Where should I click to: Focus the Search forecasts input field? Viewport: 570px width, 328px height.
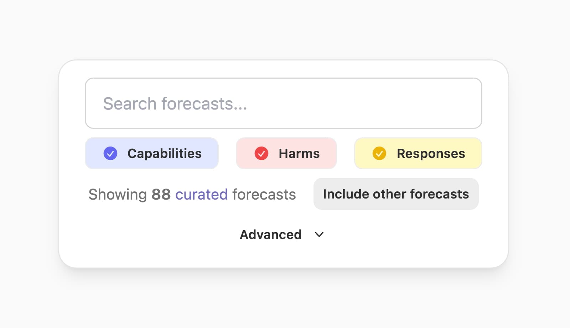click(x=283, y=103)
